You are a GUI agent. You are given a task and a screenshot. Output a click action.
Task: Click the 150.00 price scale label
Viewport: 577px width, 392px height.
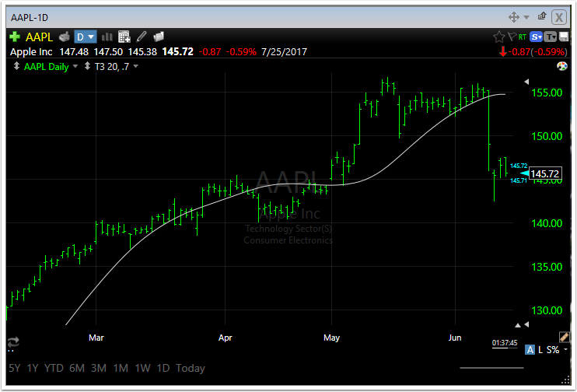click(x=547, y=136)
